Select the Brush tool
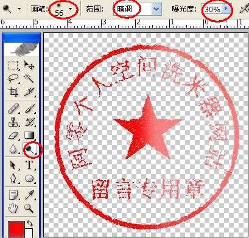The height and width of the screenshot is (238, 249). [x=29, y=108]
